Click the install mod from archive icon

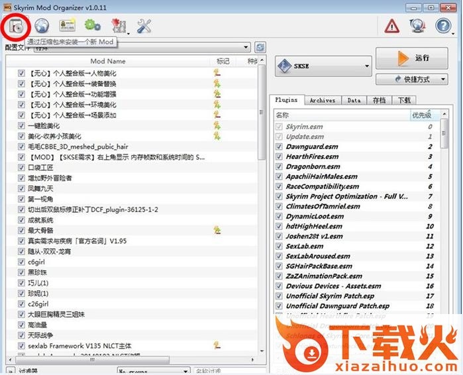point(16,27)
